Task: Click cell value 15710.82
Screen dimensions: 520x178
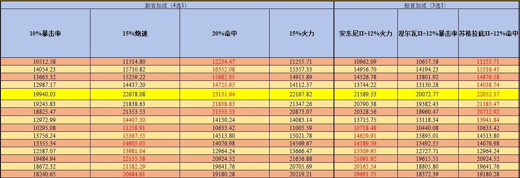Action: [x=135, y=69]
